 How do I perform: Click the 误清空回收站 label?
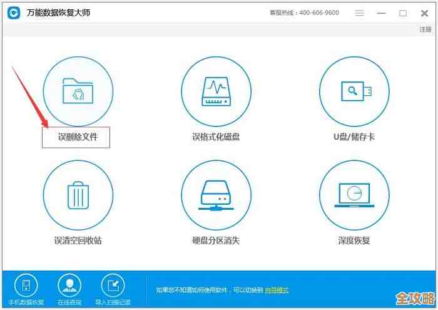coord(78,240)
